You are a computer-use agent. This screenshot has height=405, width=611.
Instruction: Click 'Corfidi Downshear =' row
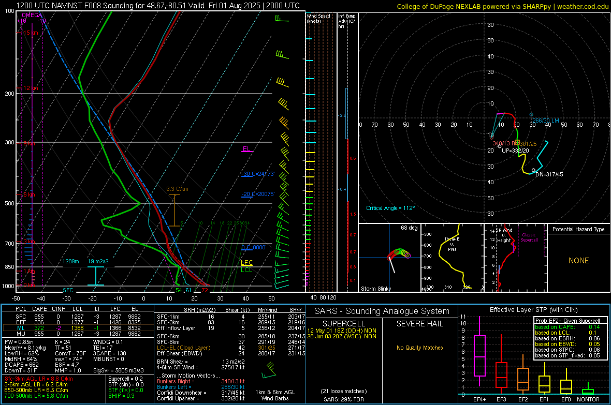201,393
